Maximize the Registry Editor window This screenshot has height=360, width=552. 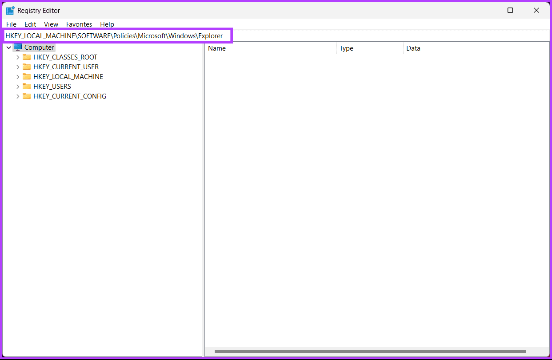[x=510, y=10]
